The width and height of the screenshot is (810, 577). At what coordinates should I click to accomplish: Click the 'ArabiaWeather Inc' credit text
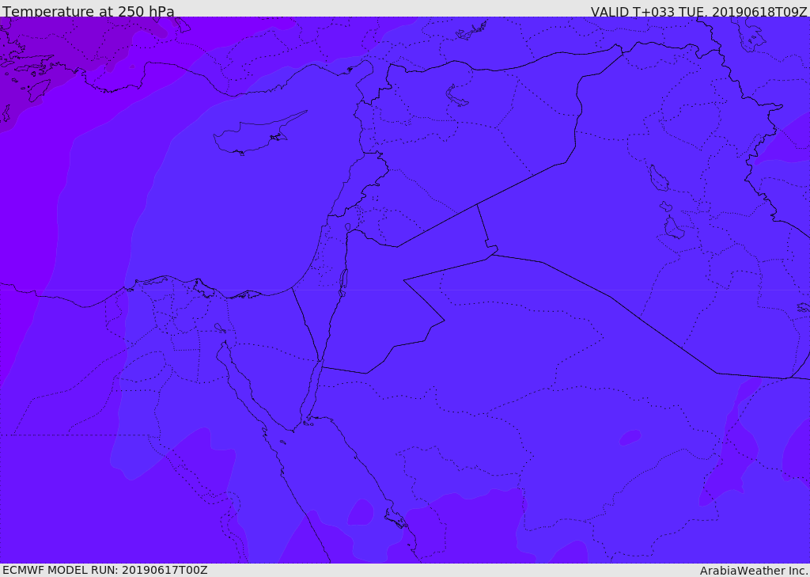pos(753,571)
